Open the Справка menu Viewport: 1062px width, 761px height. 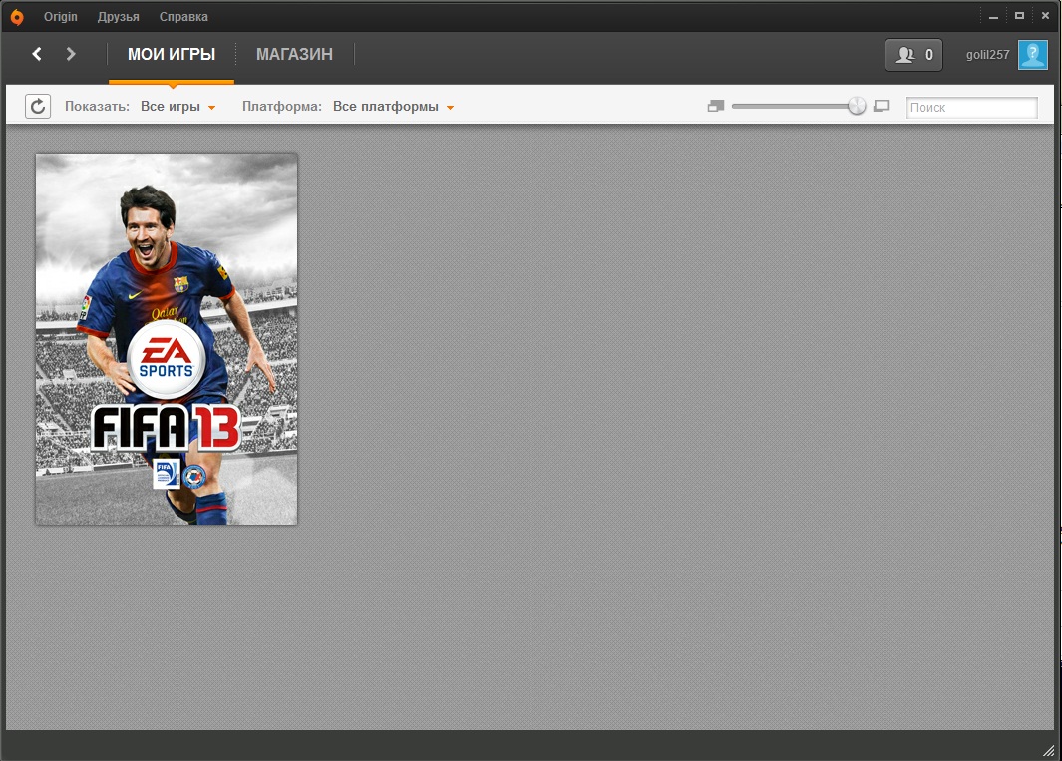183,17
